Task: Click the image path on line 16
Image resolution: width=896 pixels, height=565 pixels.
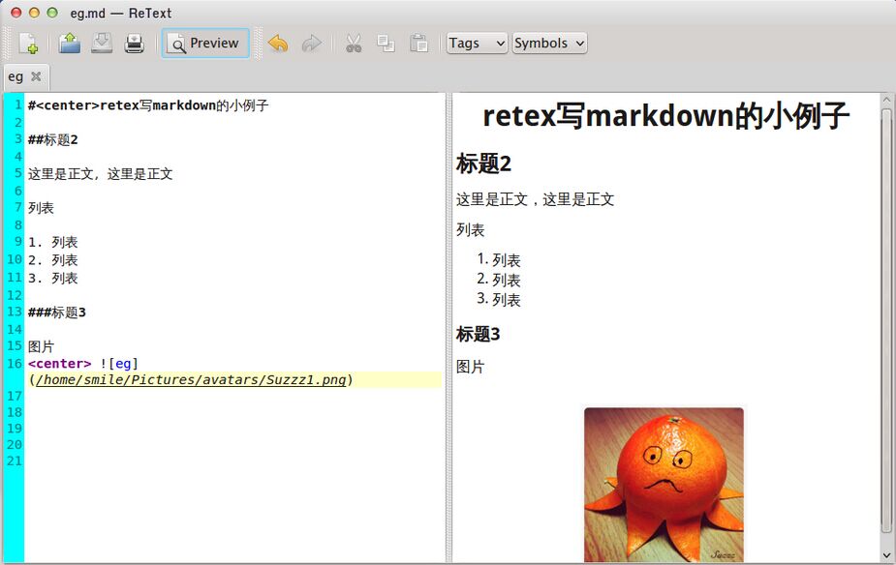Action: click(192, 380)
